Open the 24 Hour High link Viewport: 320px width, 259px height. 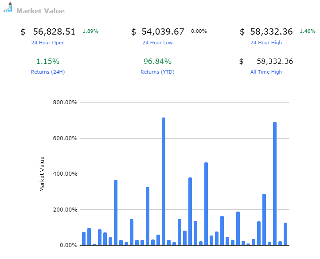pyautogui.click(x=266, y=43)
